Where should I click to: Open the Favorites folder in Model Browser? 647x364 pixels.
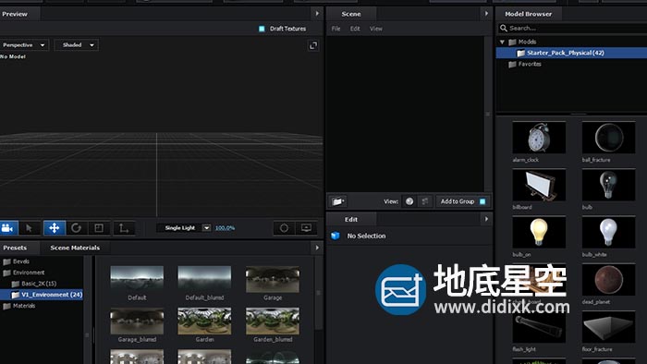[525, 64]
